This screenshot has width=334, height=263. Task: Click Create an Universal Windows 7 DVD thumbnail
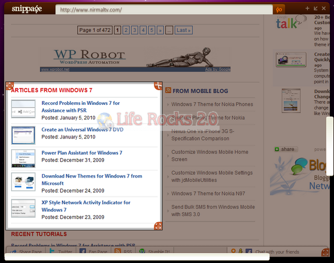[x=23, y=135]
